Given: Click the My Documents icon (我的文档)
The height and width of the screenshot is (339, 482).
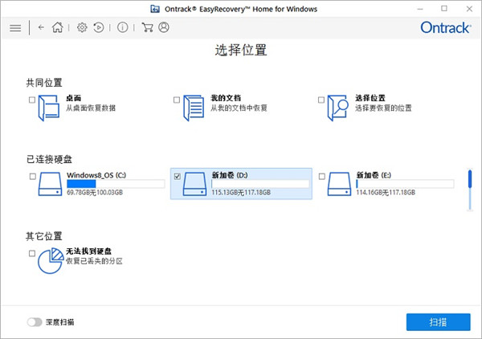Looking at the screenshot, I should coord(194,108).
